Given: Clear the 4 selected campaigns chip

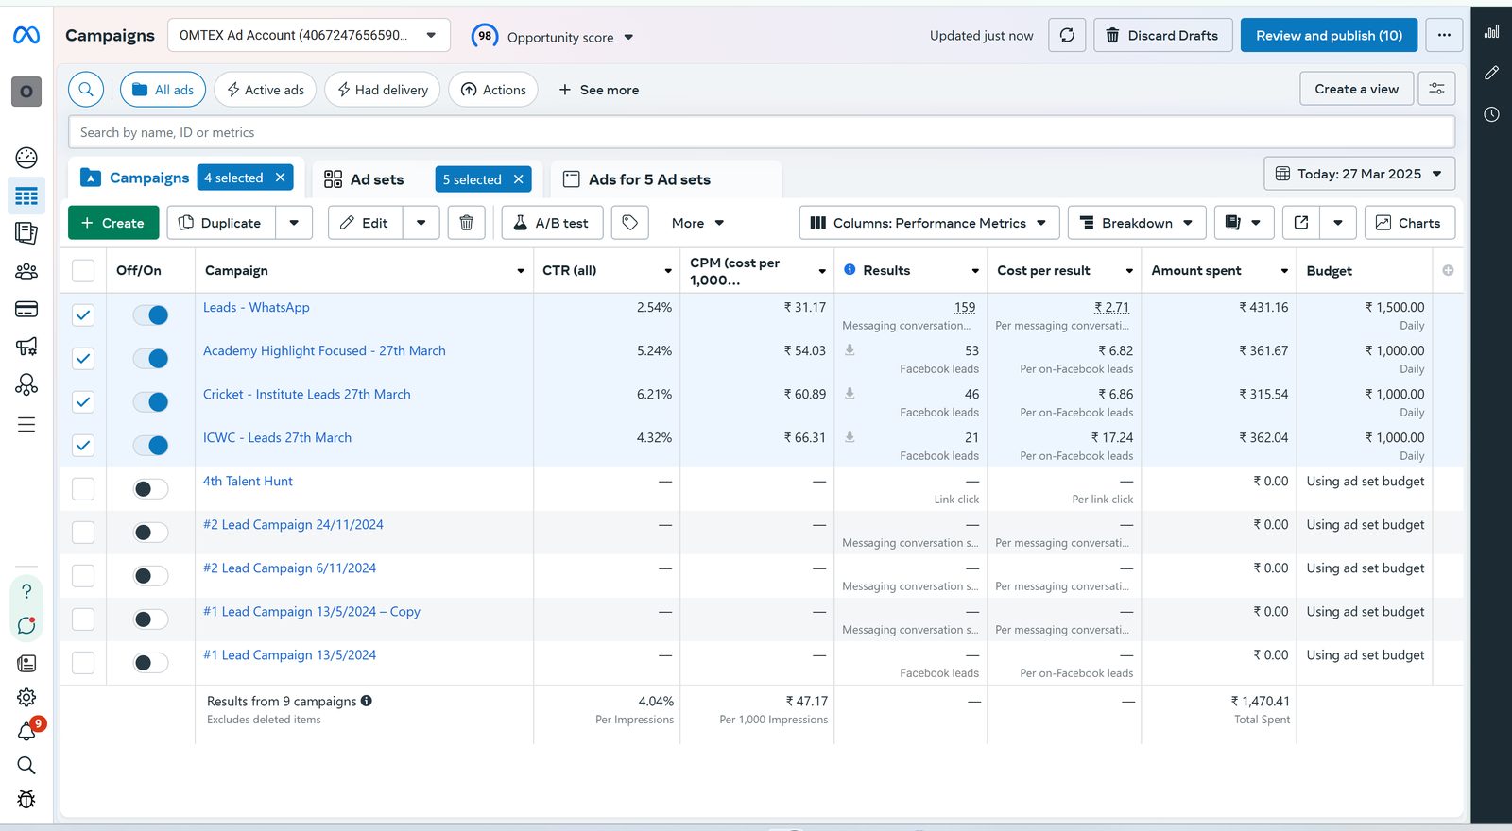Looking at the screenshot, I should (281, 178).
